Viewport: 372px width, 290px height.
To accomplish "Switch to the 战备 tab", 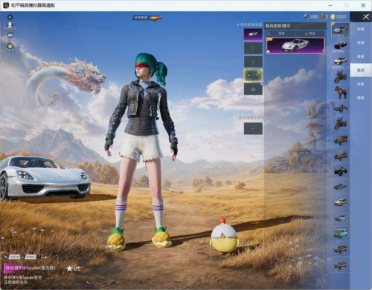I will 361,84.
